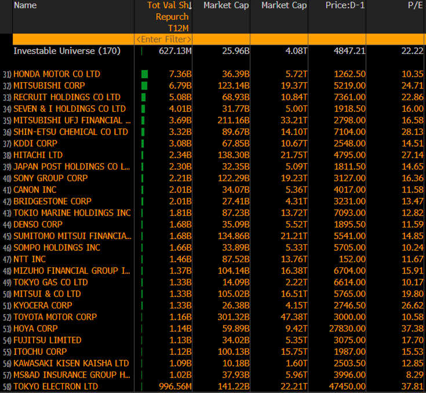
Task: Click the P/E column header
Action: click(x=416, y=5)
